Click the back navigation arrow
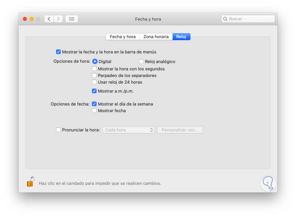Screen dimensions: 296x217 click(48, 19)
